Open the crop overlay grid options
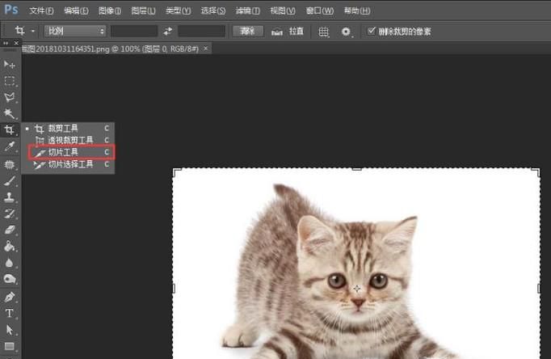The image size is (551, 359). 323,31
